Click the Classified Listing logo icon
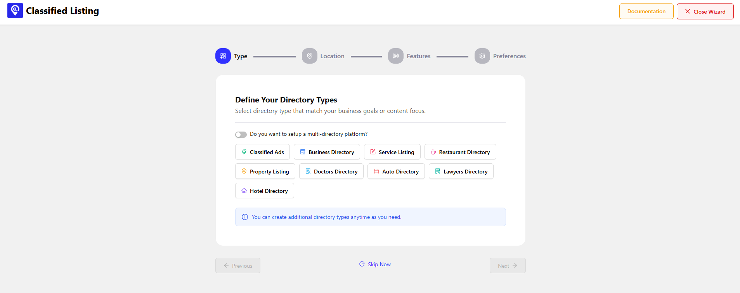 click(x=15, y=10)
